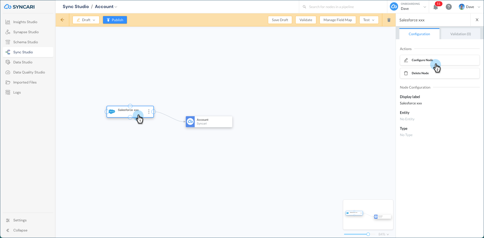Click the search magnifier icon
Viewport: 484px width, 238px height.
tap(304, 7)
